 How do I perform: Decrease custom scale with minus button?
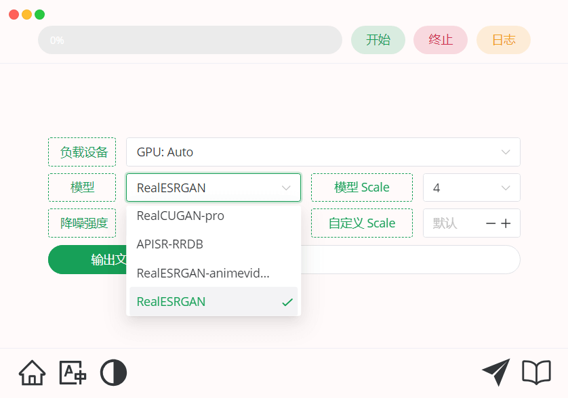click(x=491, y=223)
